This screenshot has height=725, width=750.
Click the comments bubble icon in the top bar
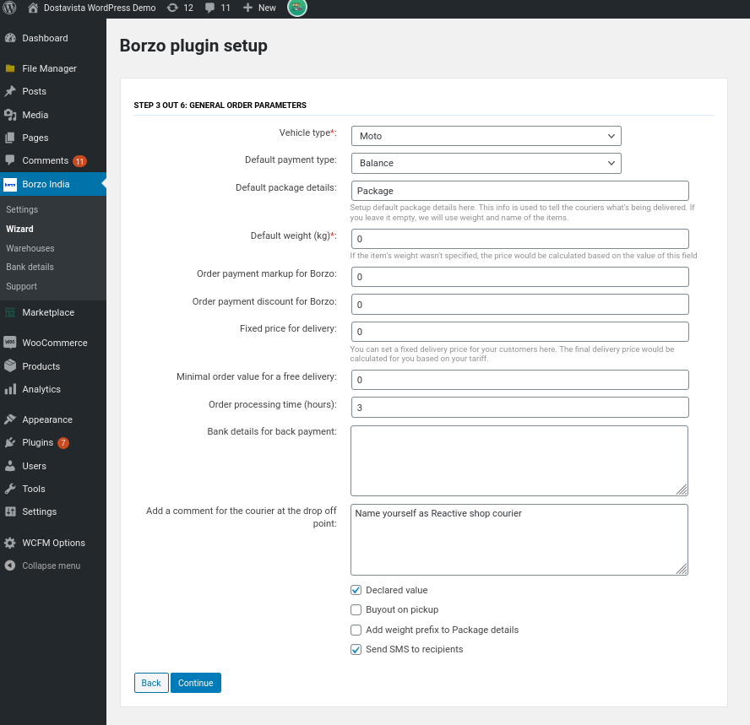[210, 8]
